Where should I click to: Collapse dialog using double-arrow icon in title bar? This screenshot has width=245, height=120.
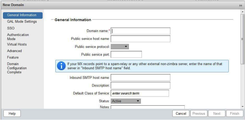[x=240, y=5]
